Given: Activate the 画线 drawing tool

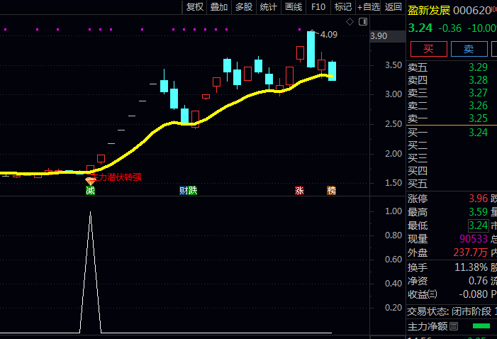Looking at the screenshot, I should 294,6.
